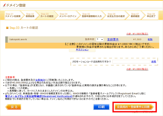Screen dimensions: 163x116
Task: Select Step.05 登録申請情報の入力 step
Action: tap(92, 15)
